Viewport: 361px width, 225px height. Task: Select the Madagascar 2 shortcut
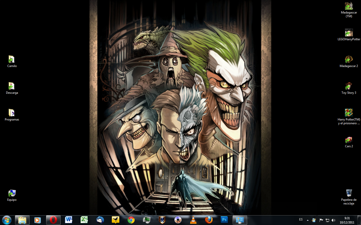349,61
